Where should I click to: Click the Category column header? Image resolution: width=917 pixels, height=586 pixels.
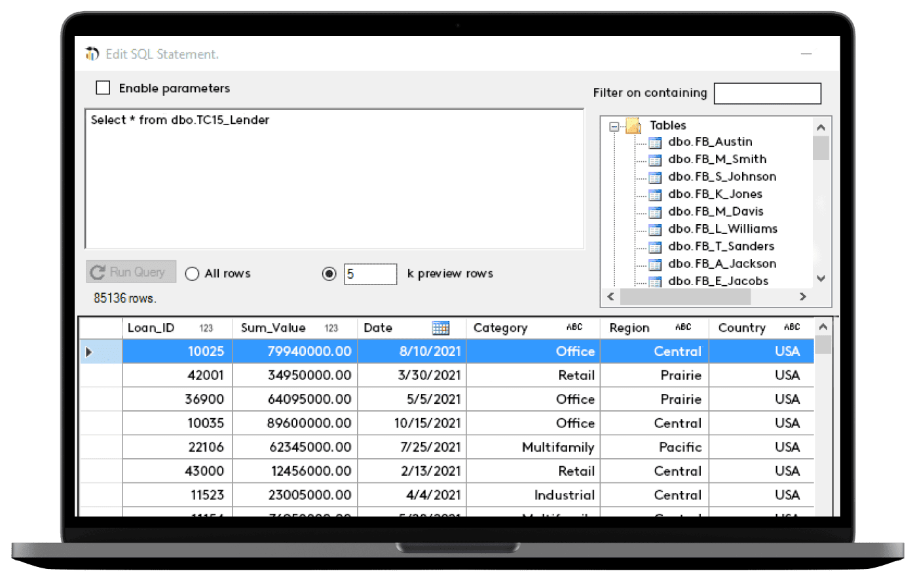click(x=500, y=328)
